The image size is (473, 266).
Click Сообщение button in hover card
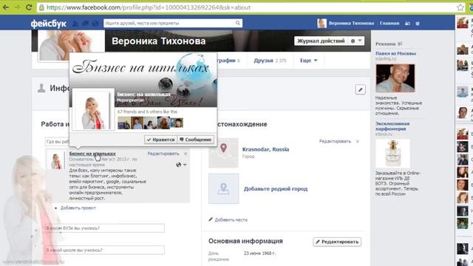tap(195, 140)
